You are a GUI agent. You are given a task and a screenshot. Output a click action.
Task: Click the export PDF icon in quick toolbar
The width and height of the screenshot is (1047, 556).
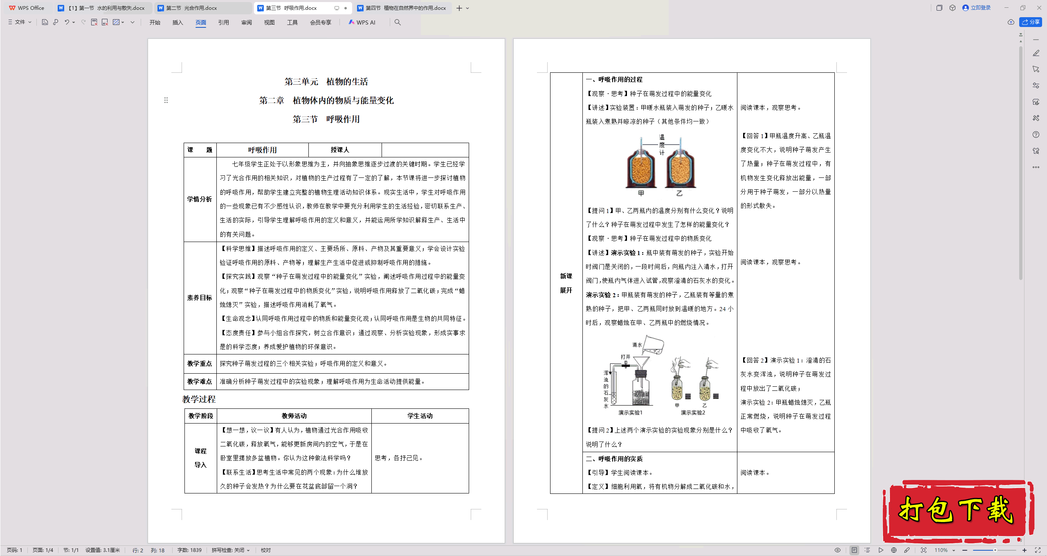[x=94, y=22]
